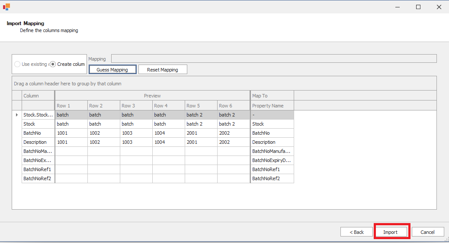The width and height of the screenshot is (449, 243).
Task: Open the BatchNoRef2 Property Name mapping cell
Action: pos(273,178)
